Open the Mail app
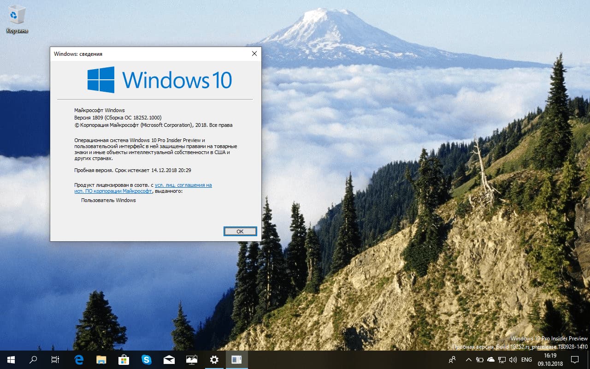Image resolution: width=590 pixels, height=369 pixels. pos(169,360)
